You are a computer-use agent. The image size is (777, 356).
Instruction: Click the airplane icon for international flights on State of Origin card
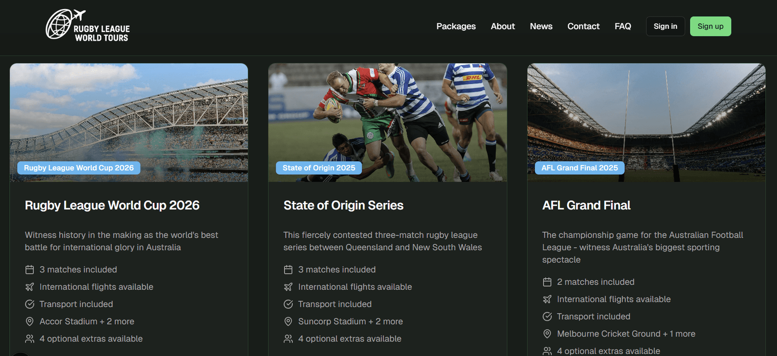point(288,287)
